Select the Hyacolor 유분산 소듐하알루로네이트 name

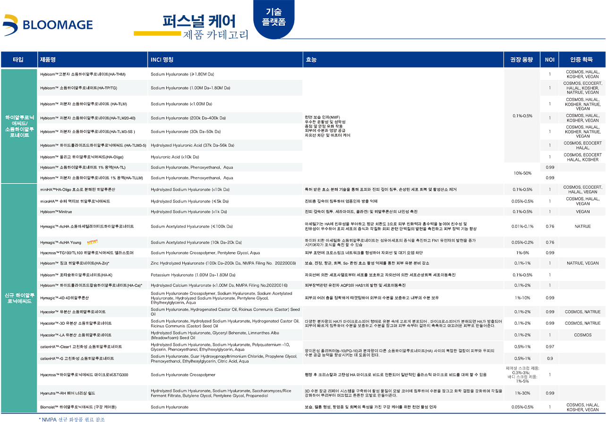coord(73,312)
